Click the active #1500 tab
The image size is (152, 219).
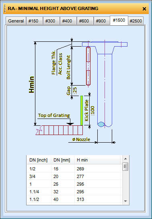pos(119,20)
